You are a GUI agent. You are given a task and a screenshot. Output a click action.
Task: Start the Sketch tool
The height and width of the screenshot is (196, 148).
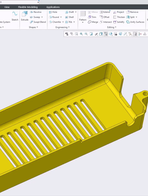coord(15,16)
